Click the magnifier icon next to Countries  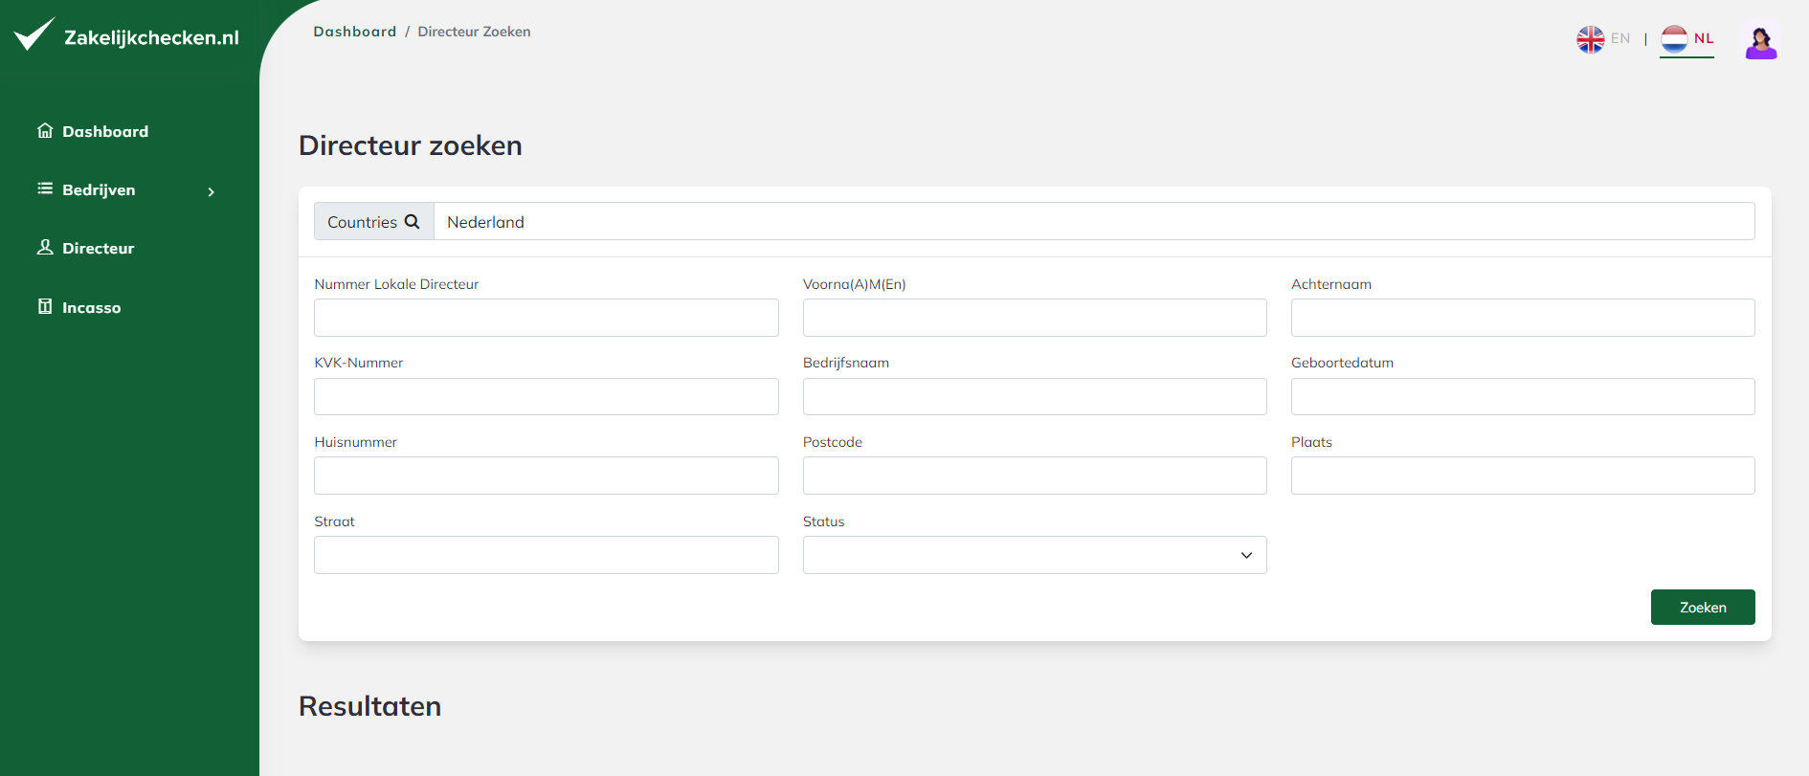point(413,221)
